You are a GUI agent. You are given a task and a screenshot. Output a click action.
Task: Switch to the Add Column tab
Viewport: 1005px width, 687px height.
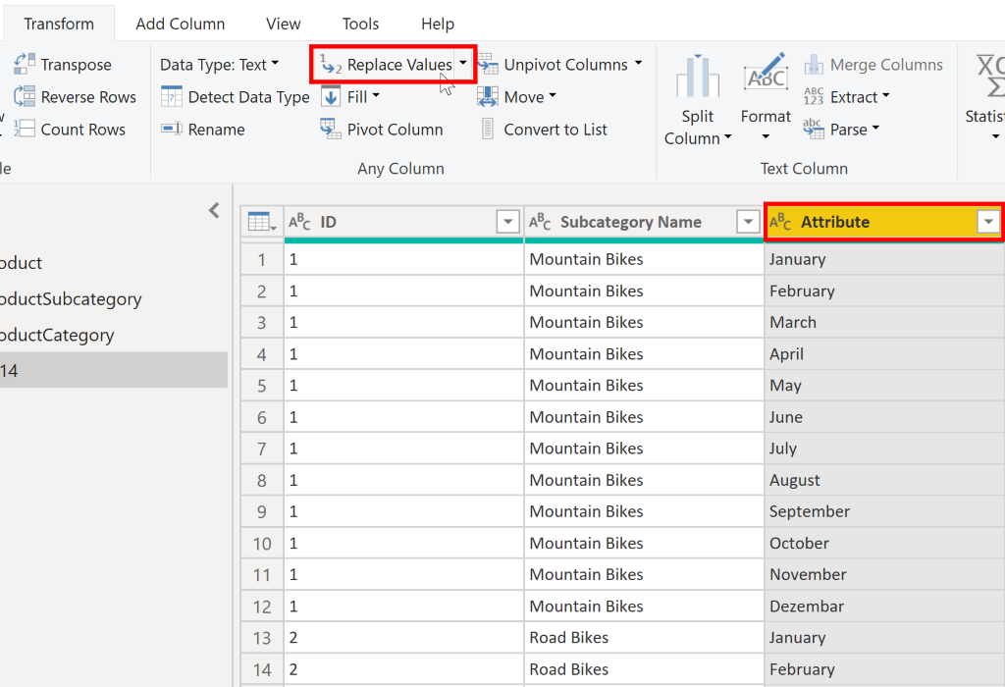[x=180, y=23]
